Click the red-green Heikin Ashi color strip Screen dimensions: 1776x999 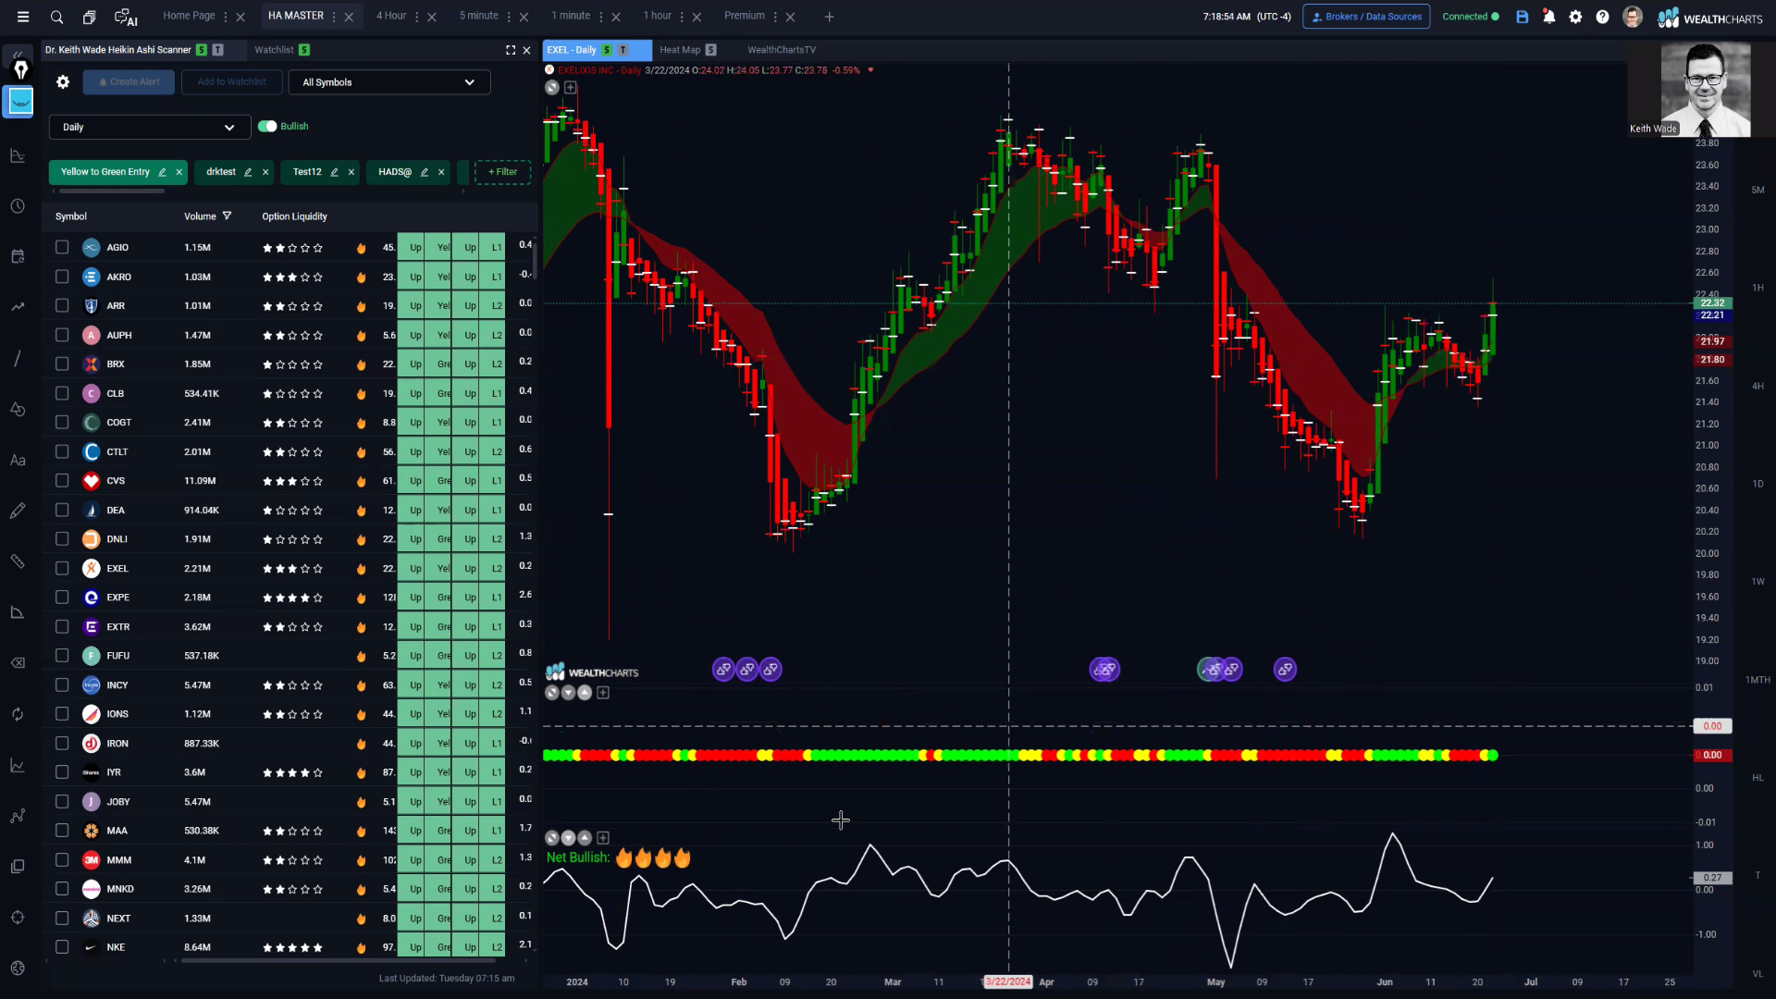pos(1019,756)
